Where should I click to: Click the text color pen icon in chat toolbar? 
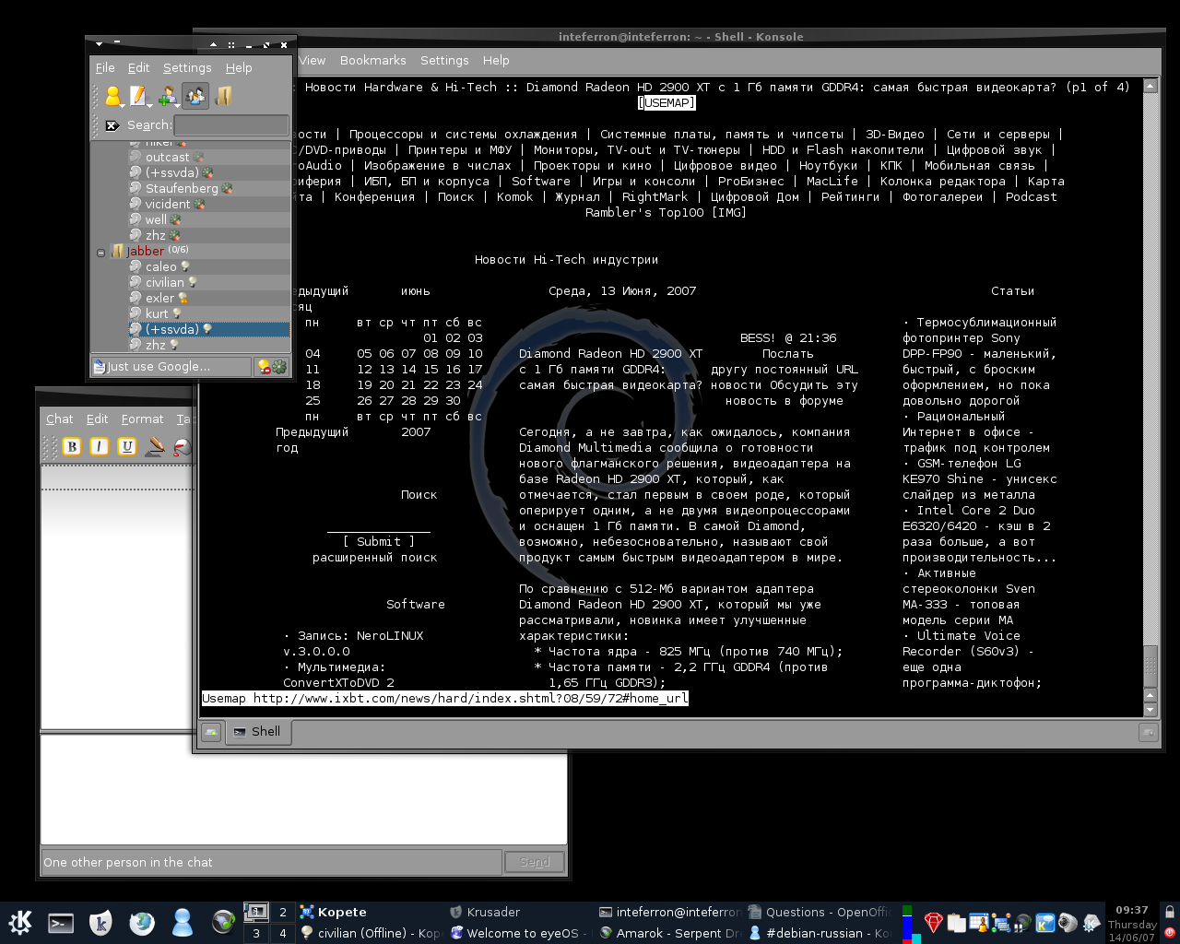(x=156, y=446)
